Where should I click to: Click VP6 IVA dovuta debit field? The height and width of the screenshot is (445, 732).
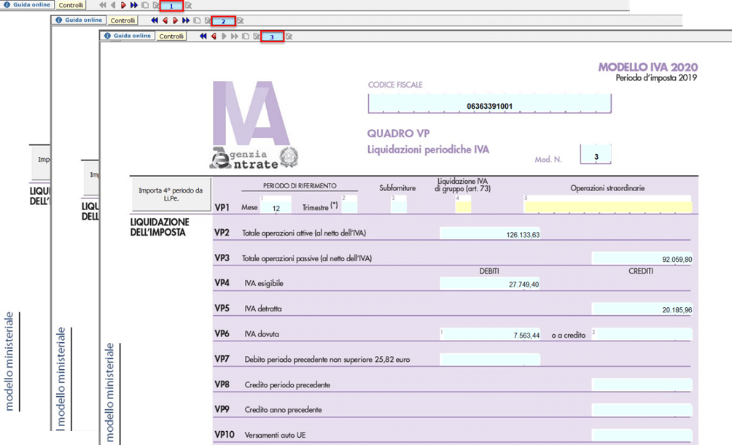pos(490,334)
